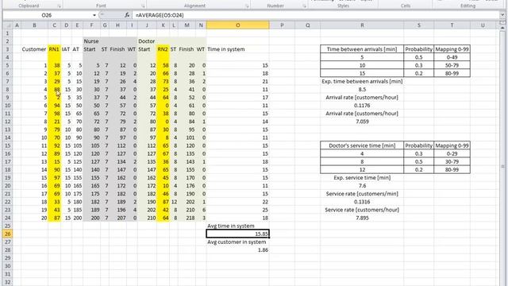Click the yellow 'RN2' heading cell
Screen dimensions: 508x286
pyautogui.click(x=163, y=49)
